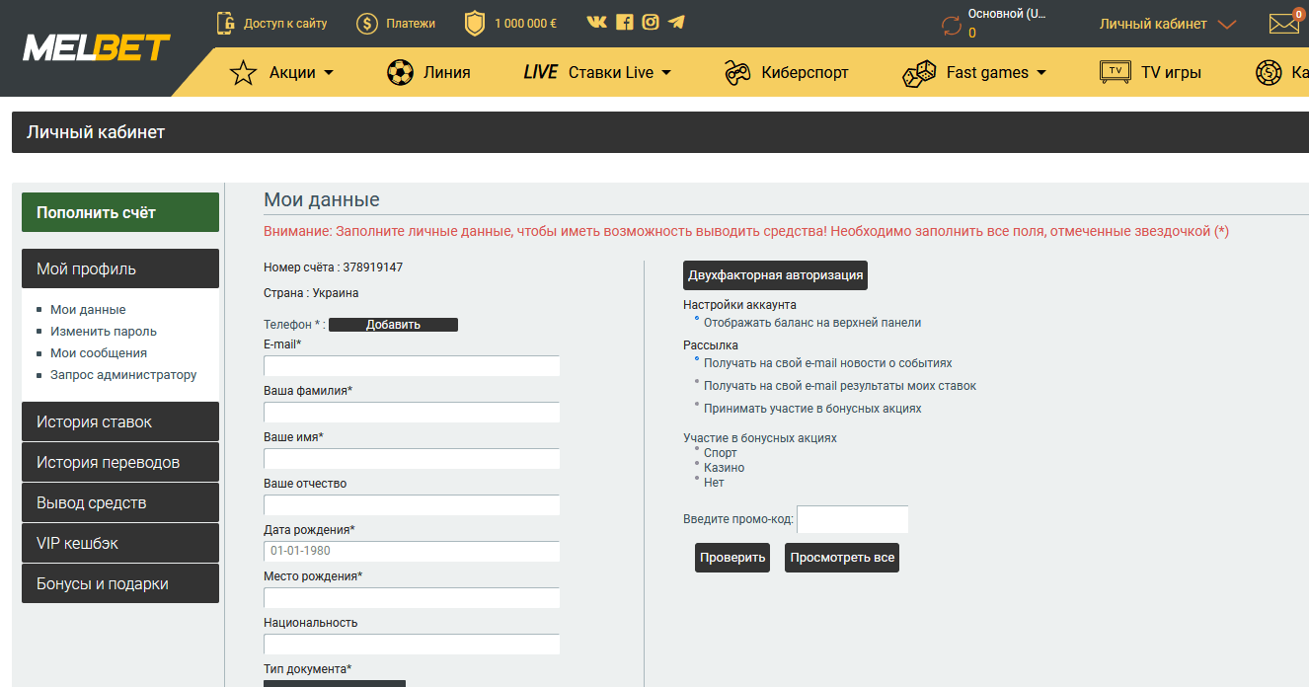This screenshot has height=687, width=1309.
Task: Focus the Место рождения input field
Action: tap(412, 598)
